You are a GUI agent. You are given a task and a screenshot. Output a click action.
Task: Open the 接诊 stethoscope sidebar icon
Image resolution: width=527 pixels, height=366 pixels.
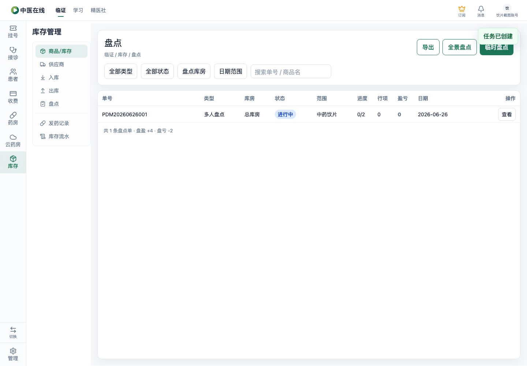[13, 50]
